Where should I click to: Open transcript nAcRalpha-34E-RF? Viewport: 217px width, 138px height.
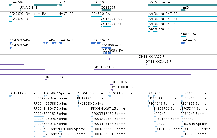coord(183,27)
